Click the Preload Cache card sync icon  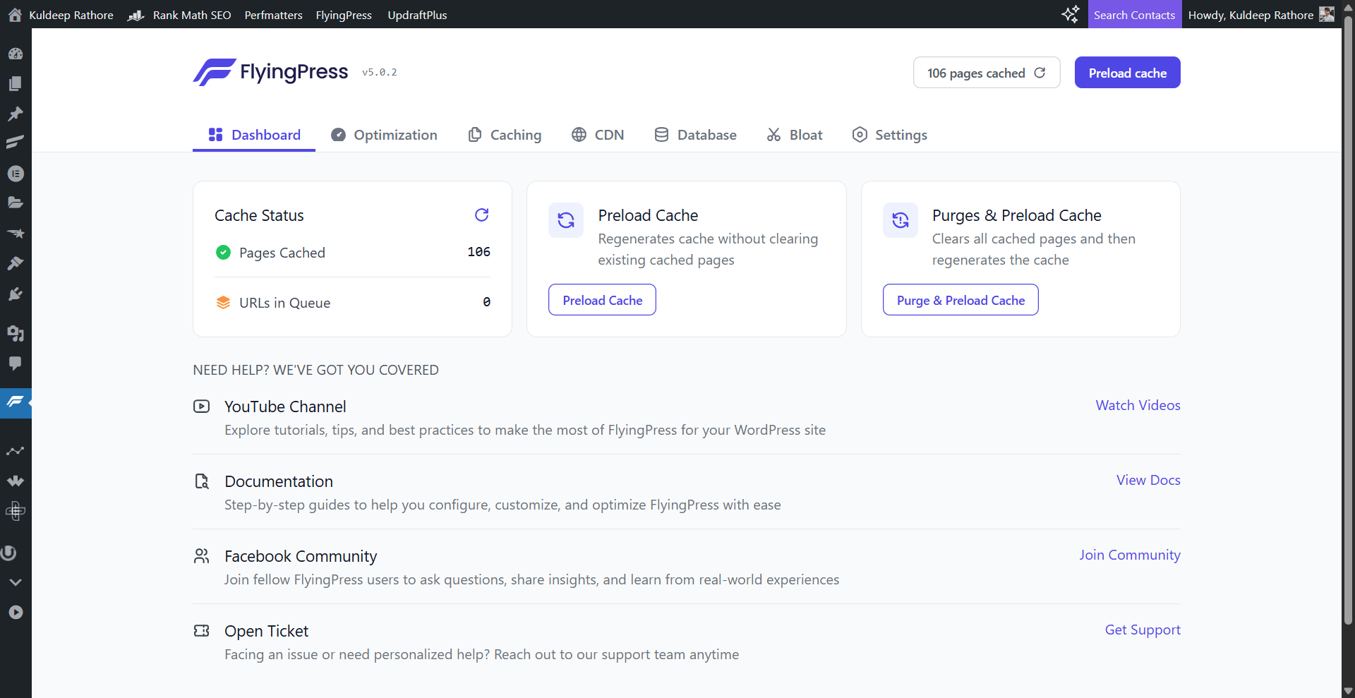[566, 220]
